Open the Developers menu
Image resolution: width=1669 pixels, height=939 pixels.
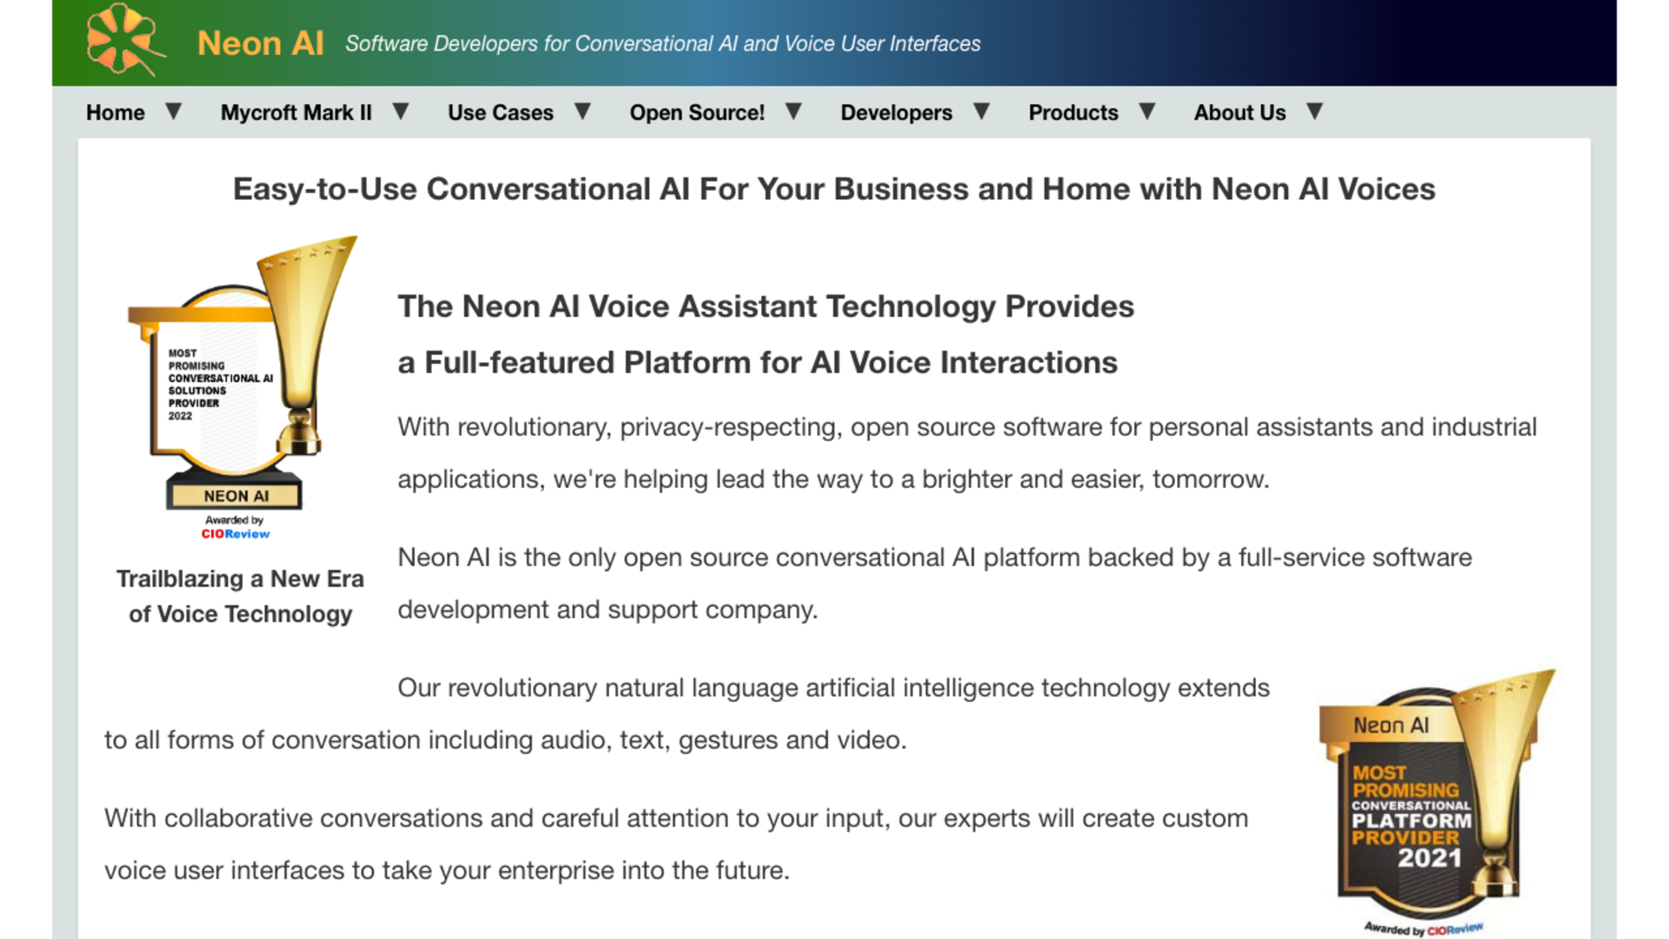[896, 113]
